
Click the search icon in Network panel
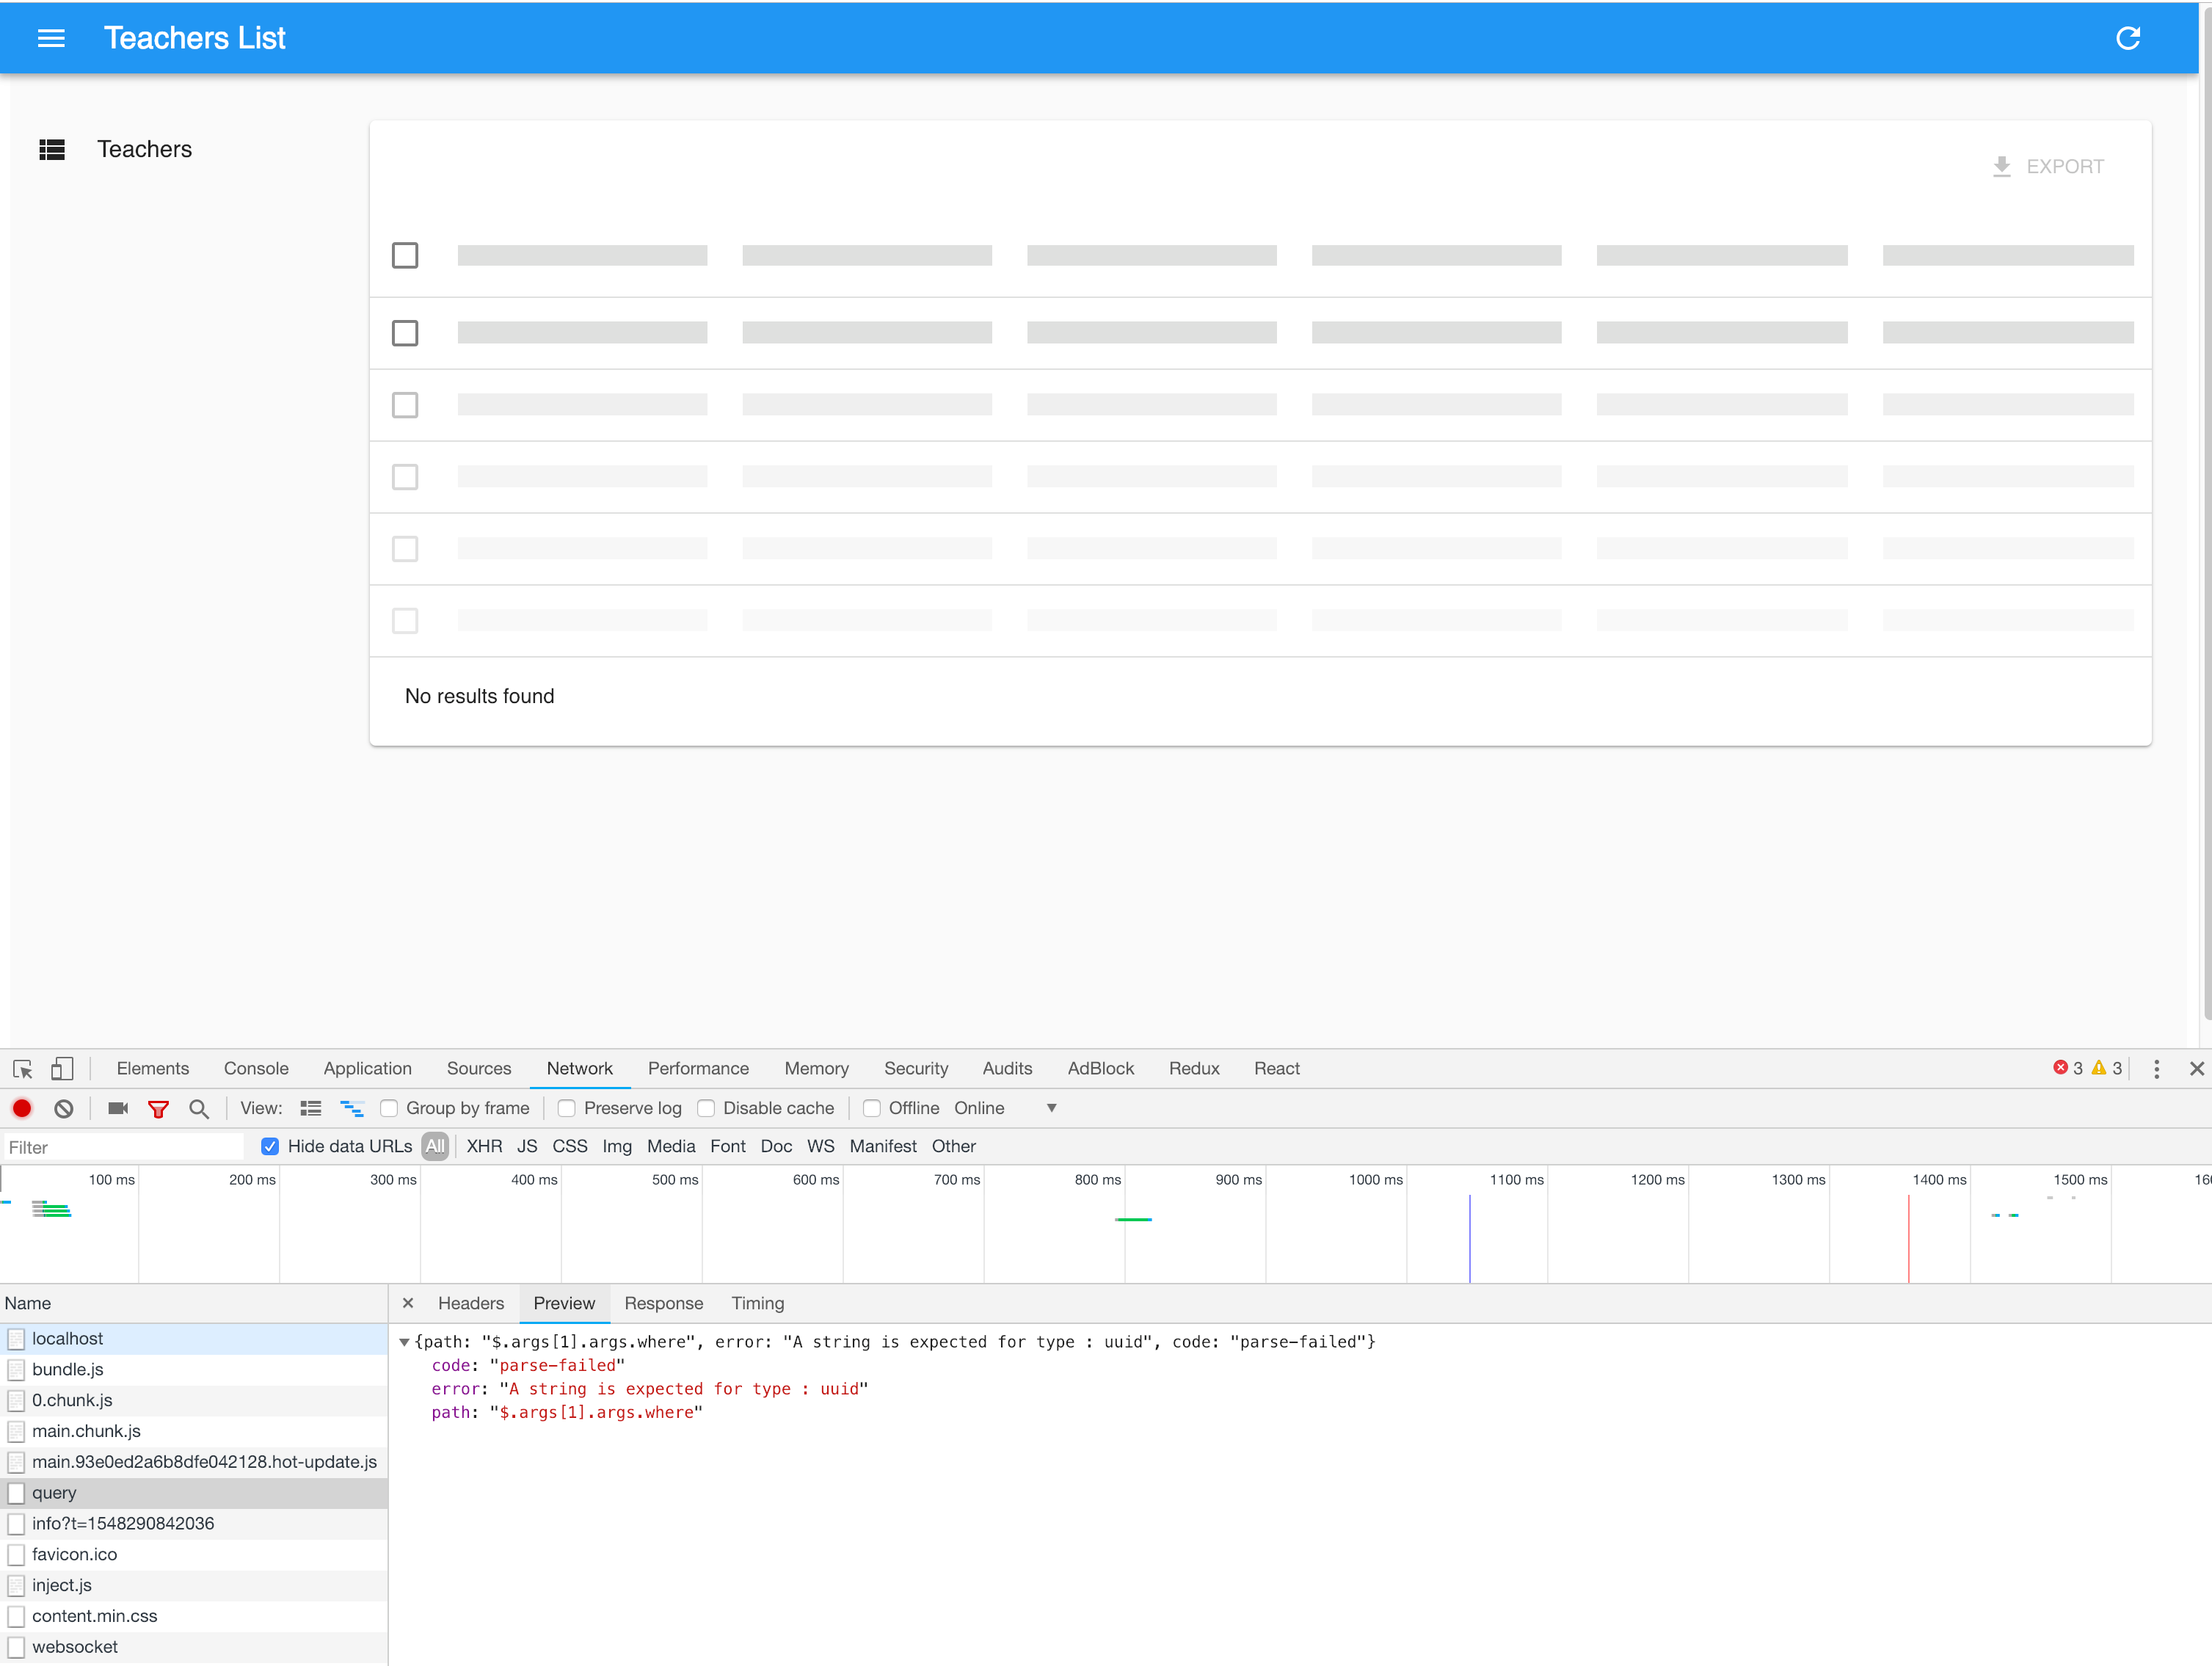(x=199, y=1108)
